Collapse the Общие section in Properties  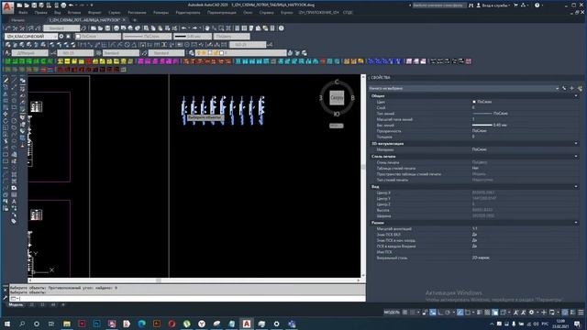(576, 95)
